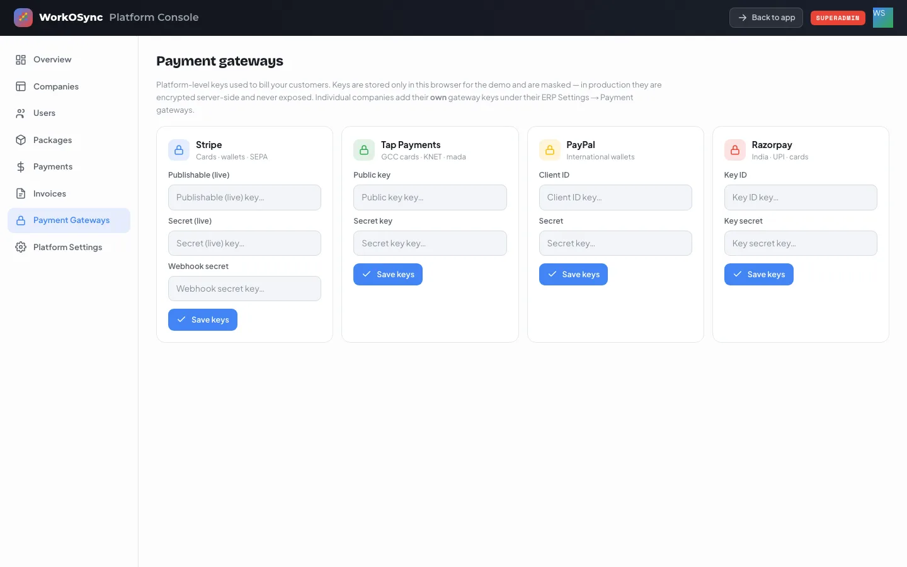The width and height of the screenshot is (907, 567).
Task: Save keys for Razorpay
Action: pos(759,275)
